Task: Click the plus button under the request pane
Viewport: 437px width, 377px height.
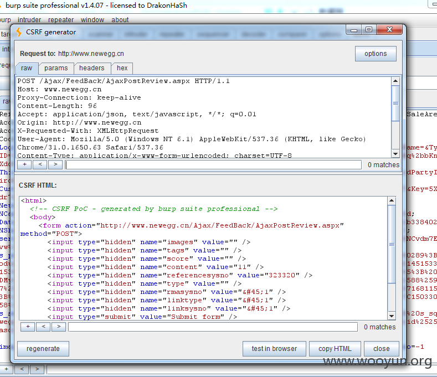Action: (x=24, y=164)
